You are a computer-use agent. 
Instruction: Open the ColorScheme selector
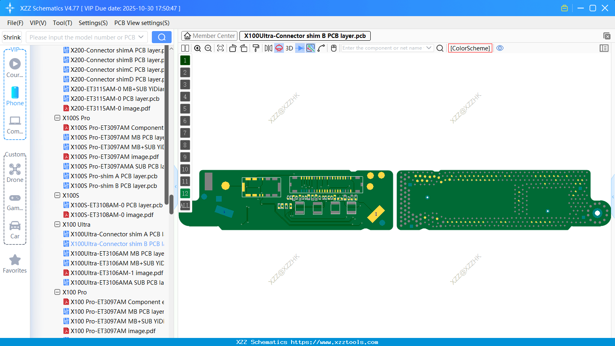tap(470, 48)
